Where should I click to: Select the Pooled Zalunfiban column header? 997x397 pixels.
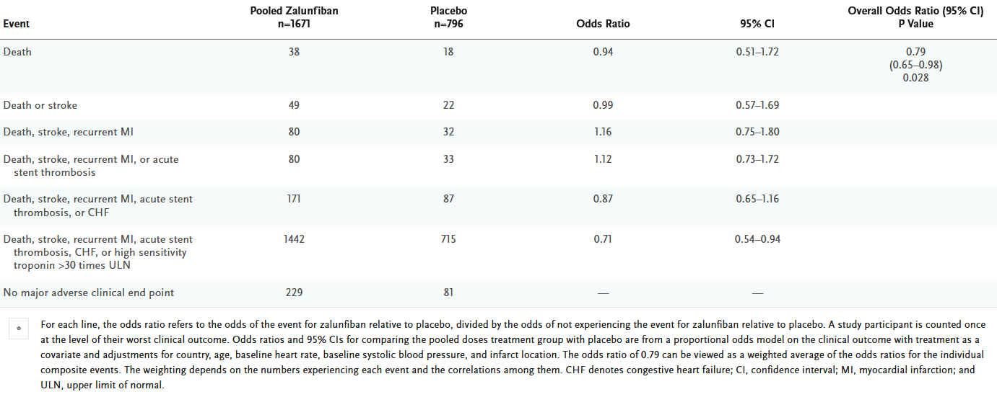292,17
